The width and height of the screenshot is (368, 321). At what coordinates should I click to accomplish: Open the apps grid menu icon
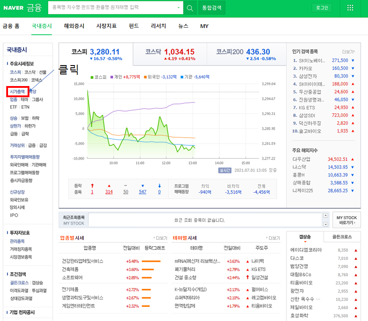tap(350, 8)
